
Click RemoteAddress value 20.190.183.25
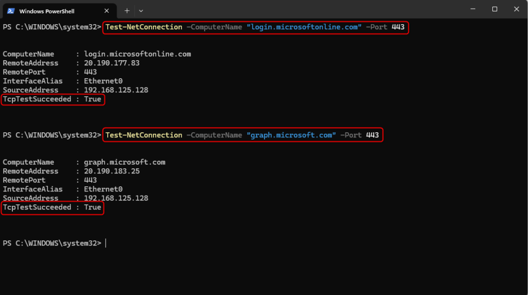click(x=112, y=171)
